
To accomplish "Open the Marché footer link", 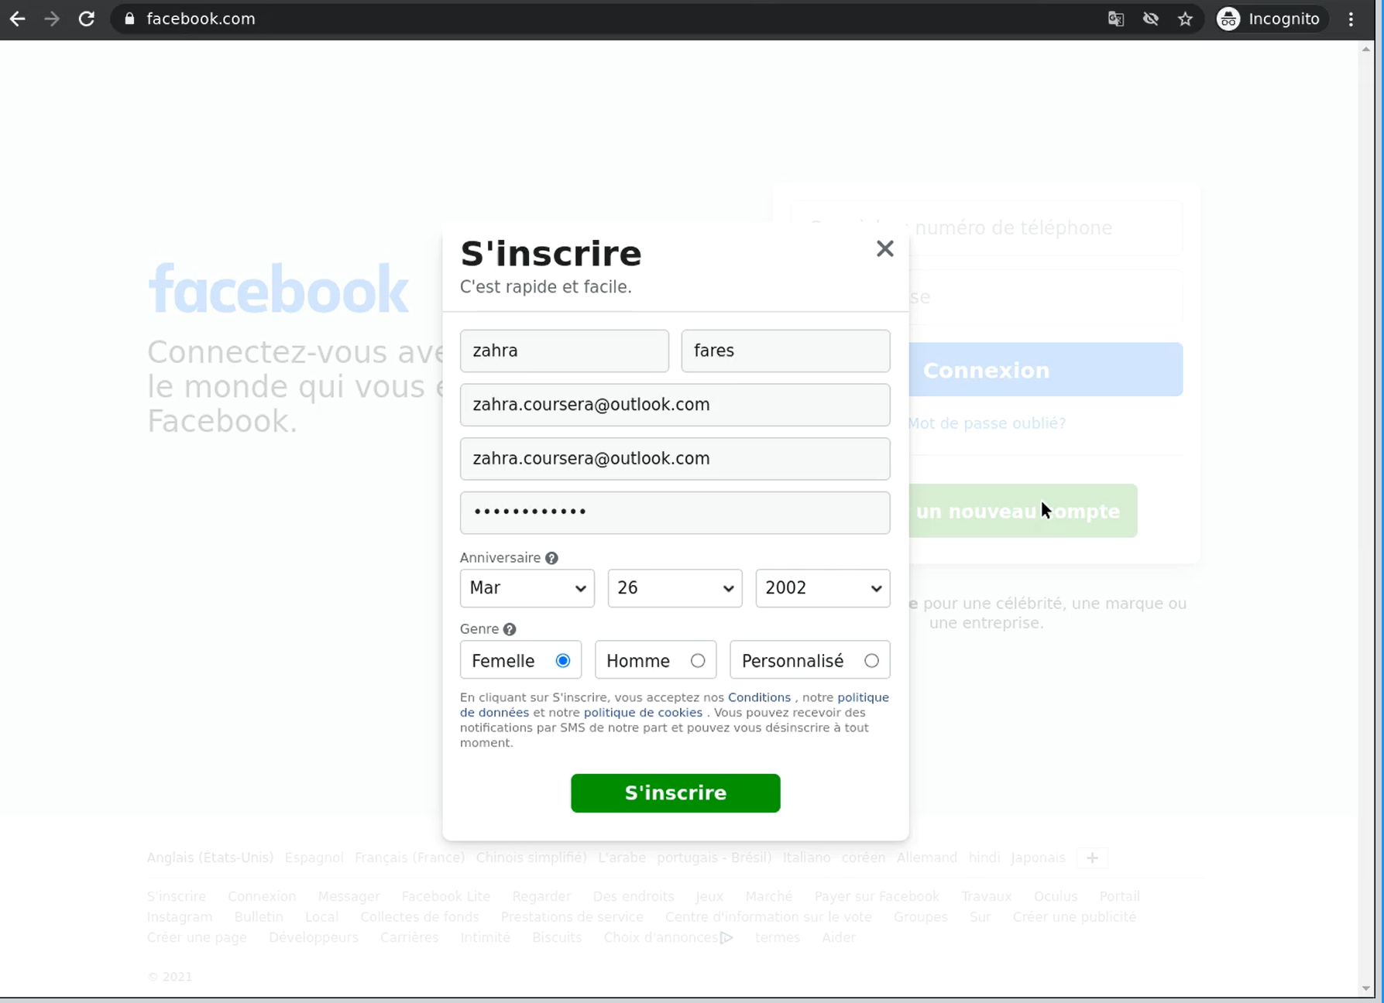I will pos(769,896).
